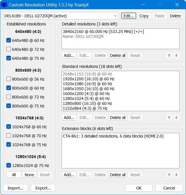Click the move up arrow in Extension blocks

[169, 175]
